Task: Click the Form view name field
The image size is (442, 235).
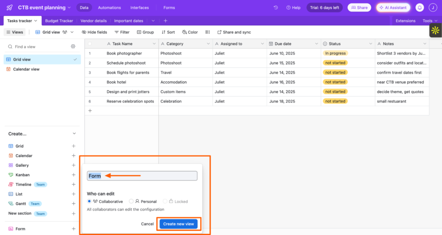Action: (x=142, y=176)
